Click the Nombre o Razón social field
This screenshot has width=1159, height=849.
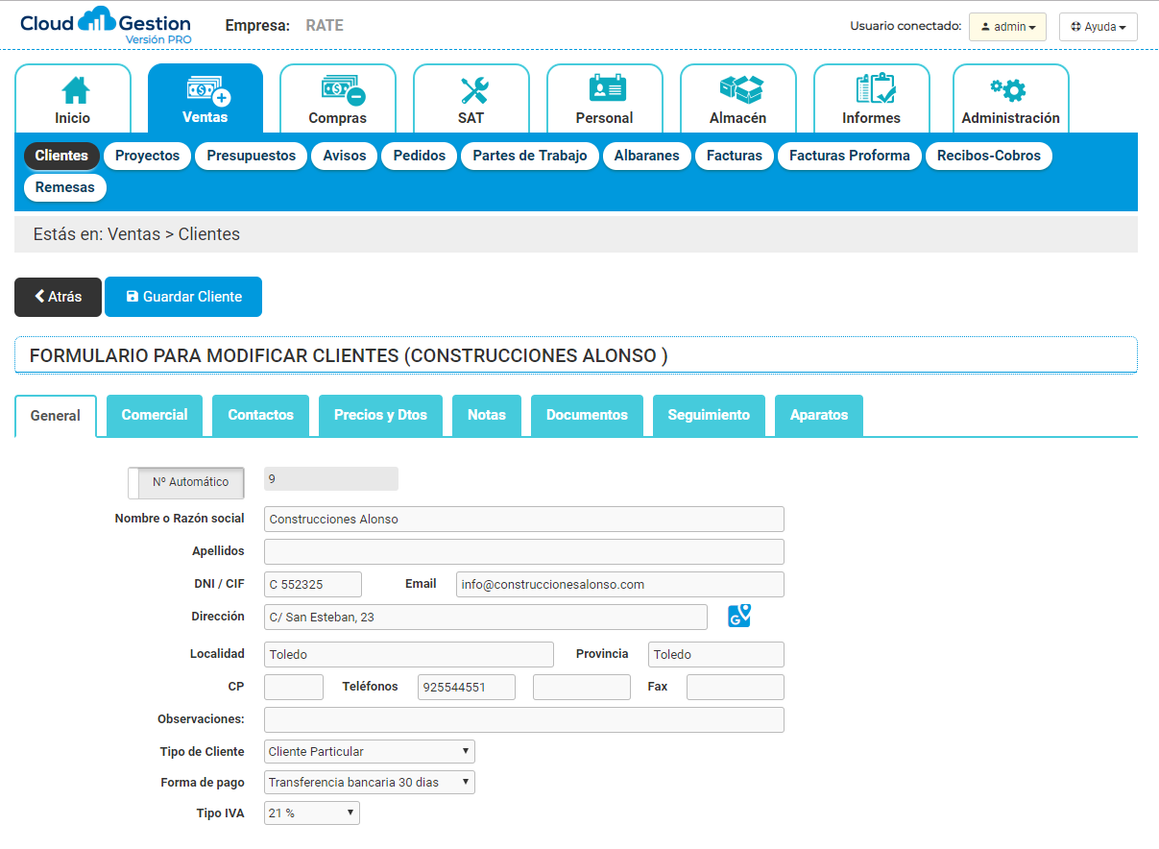[x=524, y=519]
